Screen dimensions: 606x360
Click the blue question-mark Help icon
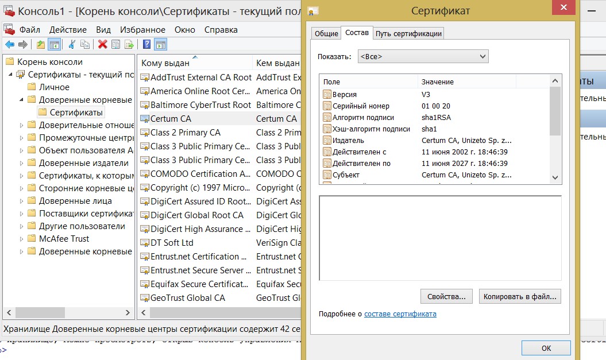tap(147, 44)
